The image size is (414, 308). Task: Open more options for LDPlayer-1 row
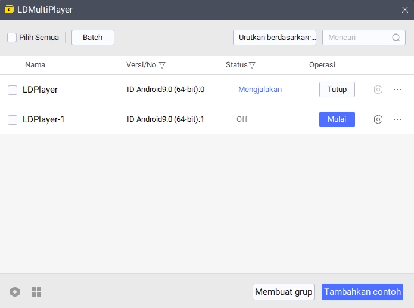coord(397,119)
